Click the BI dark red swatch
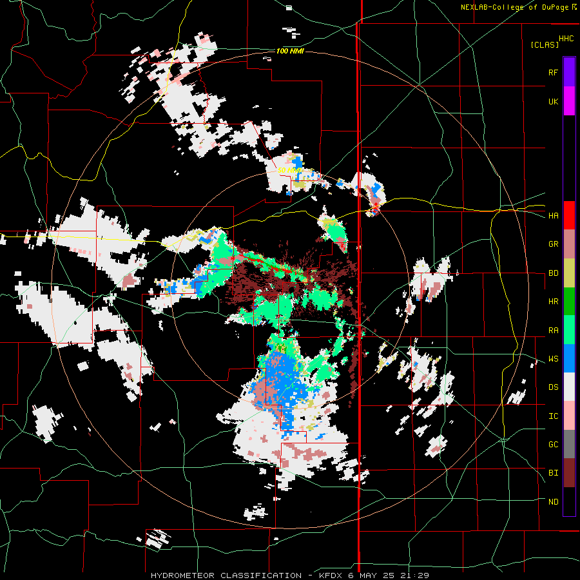580x580 pixels. point(569,473)
